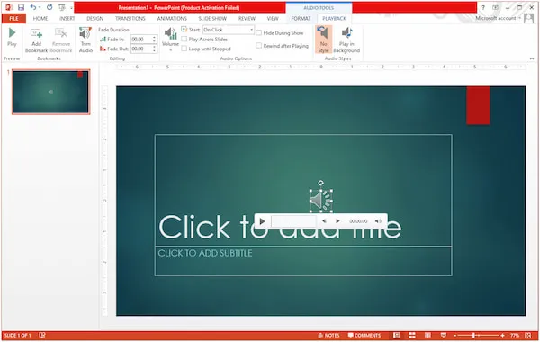Open the Undo history dropdown arrow

click(40, 7)
